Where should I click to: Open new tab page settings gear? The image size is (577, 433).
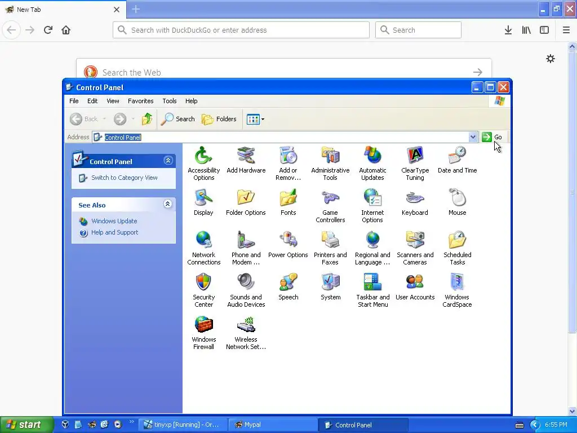pos(550,59)
